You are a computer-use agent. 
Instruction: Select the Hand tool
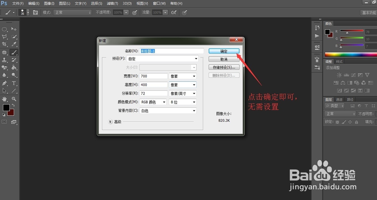coord(4,99)
